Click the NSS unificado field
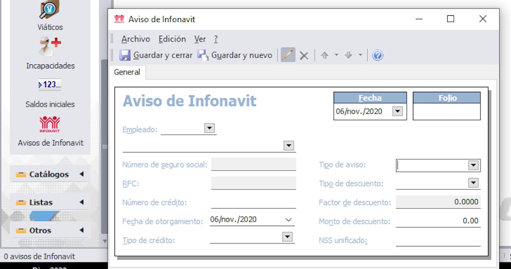511x269 pixels. 438,240
